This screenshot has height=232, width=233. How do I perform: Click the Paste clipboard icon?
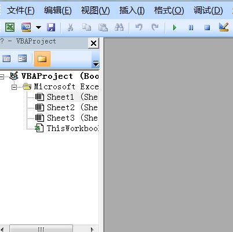click(103, 27)
